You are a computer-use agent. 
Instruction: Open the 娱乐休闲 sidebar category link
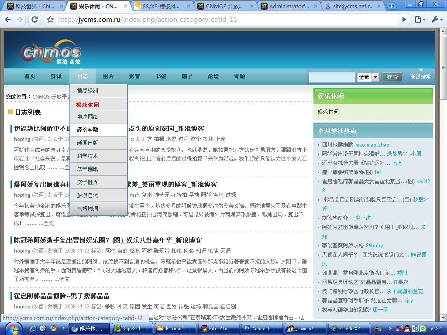[328, 112]
